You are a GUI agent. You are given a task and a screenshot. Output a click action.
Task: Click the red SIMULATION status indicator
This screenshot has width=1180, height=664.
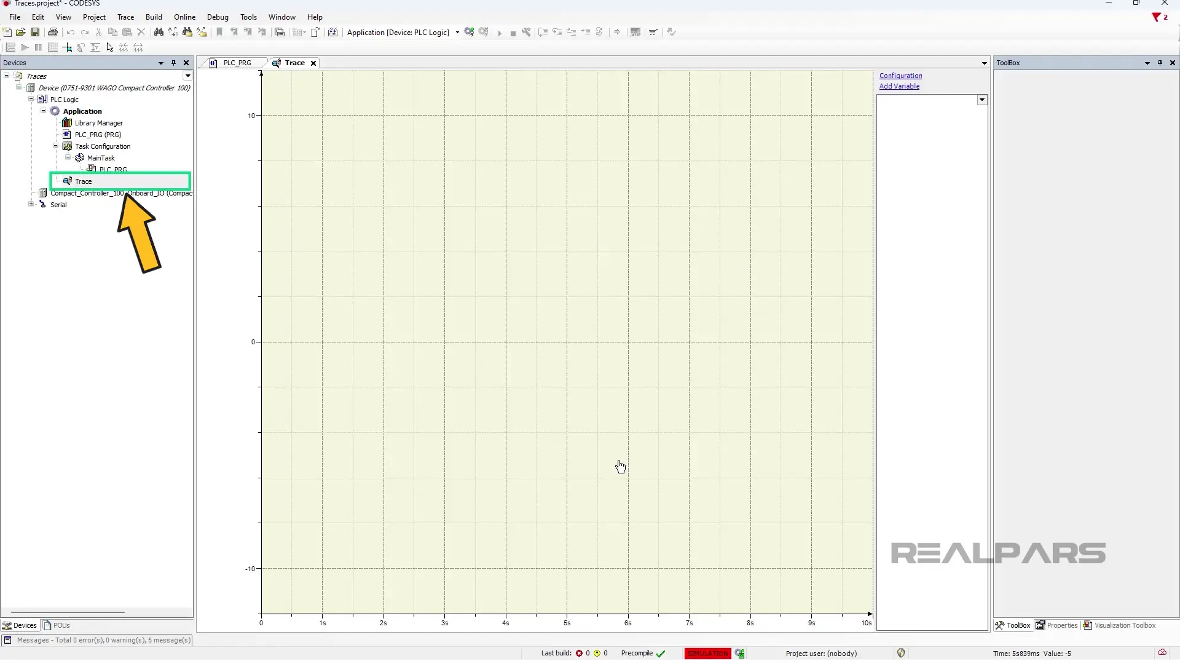[x=707, y=654]
